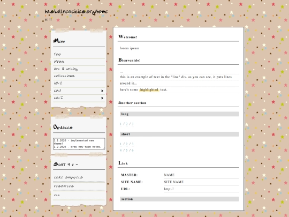Expand cat2 using its arrow chevron
Viewport: 289px width, 217px height.
pyautogui.click(x=102, y=98)
